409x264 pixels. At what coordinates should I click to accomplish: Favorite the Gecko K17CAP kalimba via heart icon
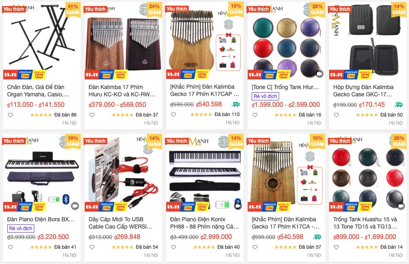[173, 114]
